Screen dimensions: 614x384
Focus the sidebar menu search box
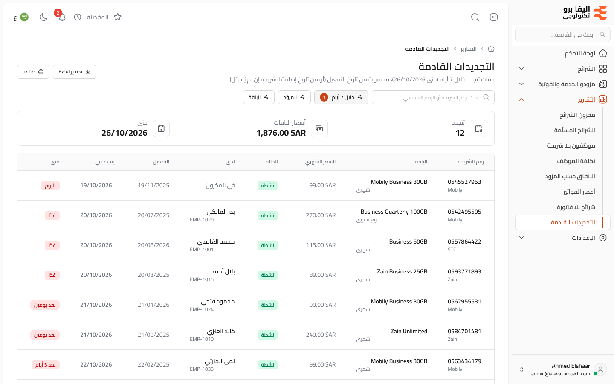coord(563,35)
